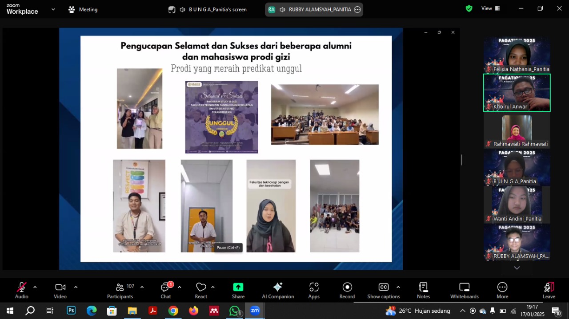Select Khoirul Anwar video thumbnail
This screenshot has height=319, width=569.
tap(517, 92)
